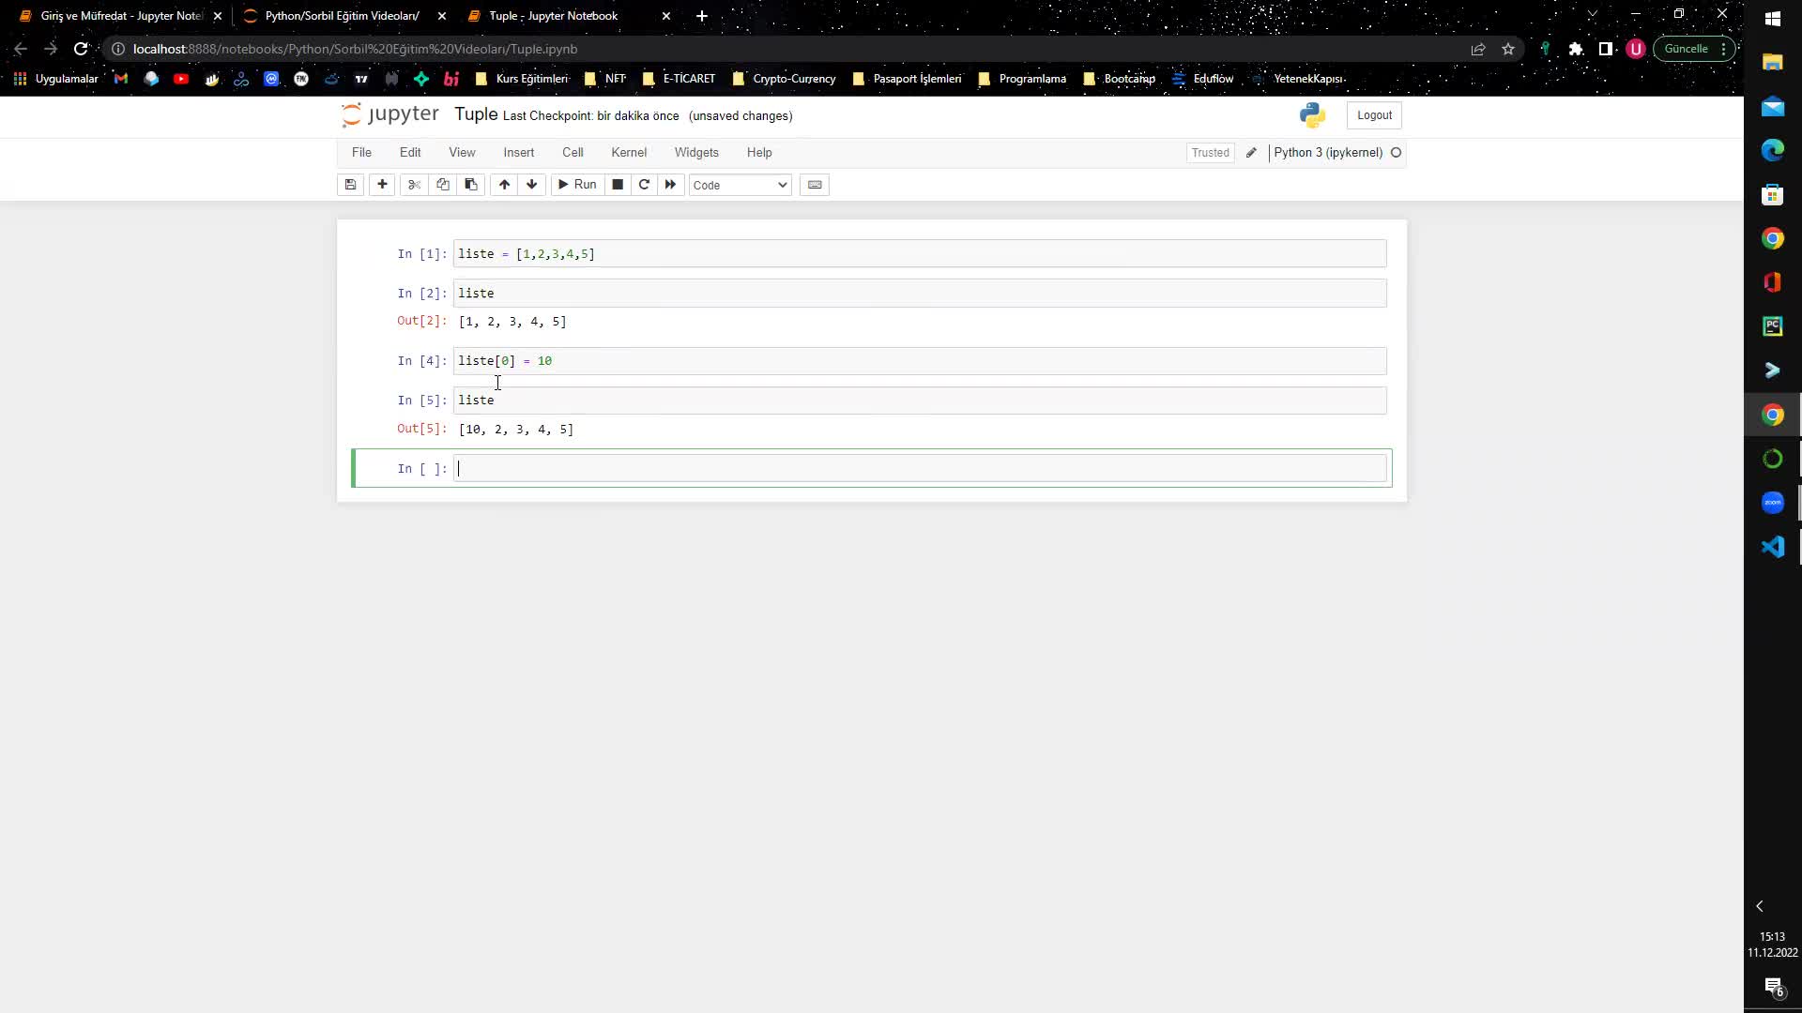
Task: Select the Code cell type dropdown
Action: pyautogui.click(x=739, y=184)
